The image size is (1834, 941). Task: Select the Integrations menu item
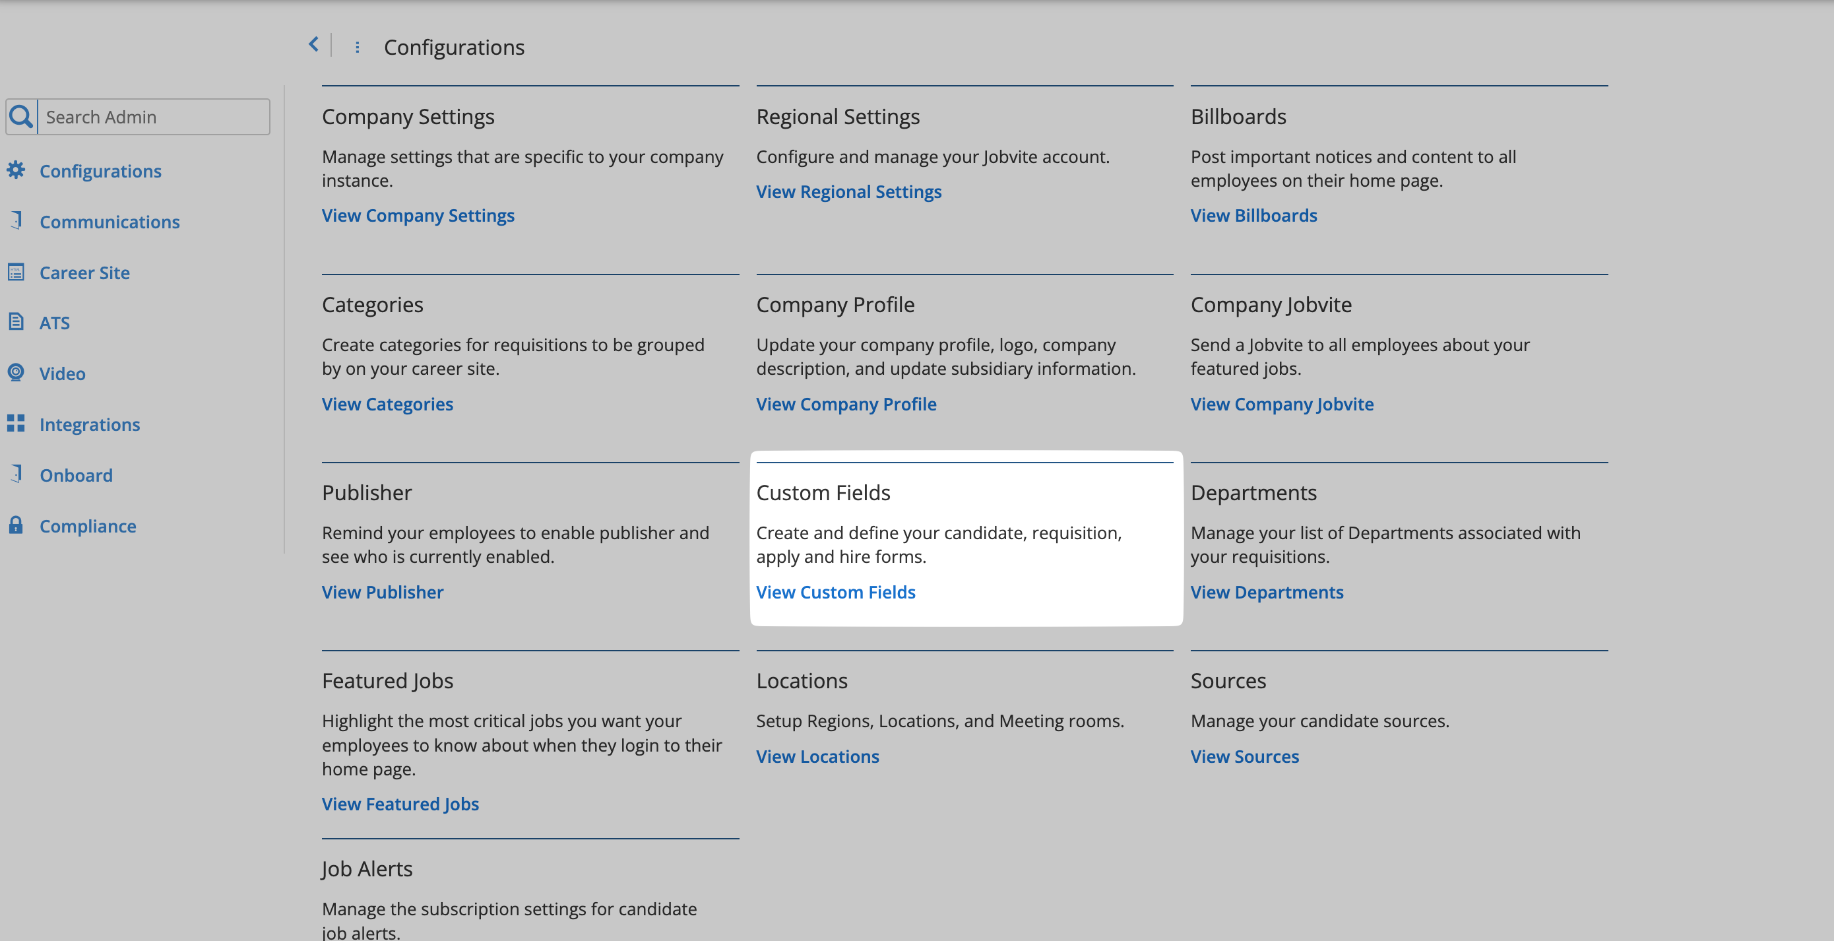90,424
